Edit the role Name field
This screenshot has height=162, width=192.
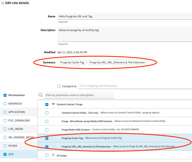(124, 16)
